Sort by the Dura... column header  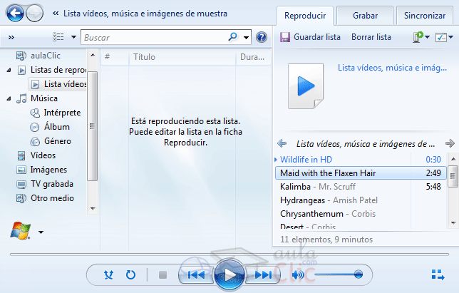(x=253, y=57)
